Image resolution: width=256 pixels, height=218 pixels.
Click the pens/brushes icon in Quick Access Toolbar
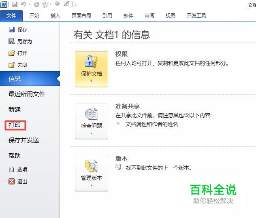pos(45,4)
